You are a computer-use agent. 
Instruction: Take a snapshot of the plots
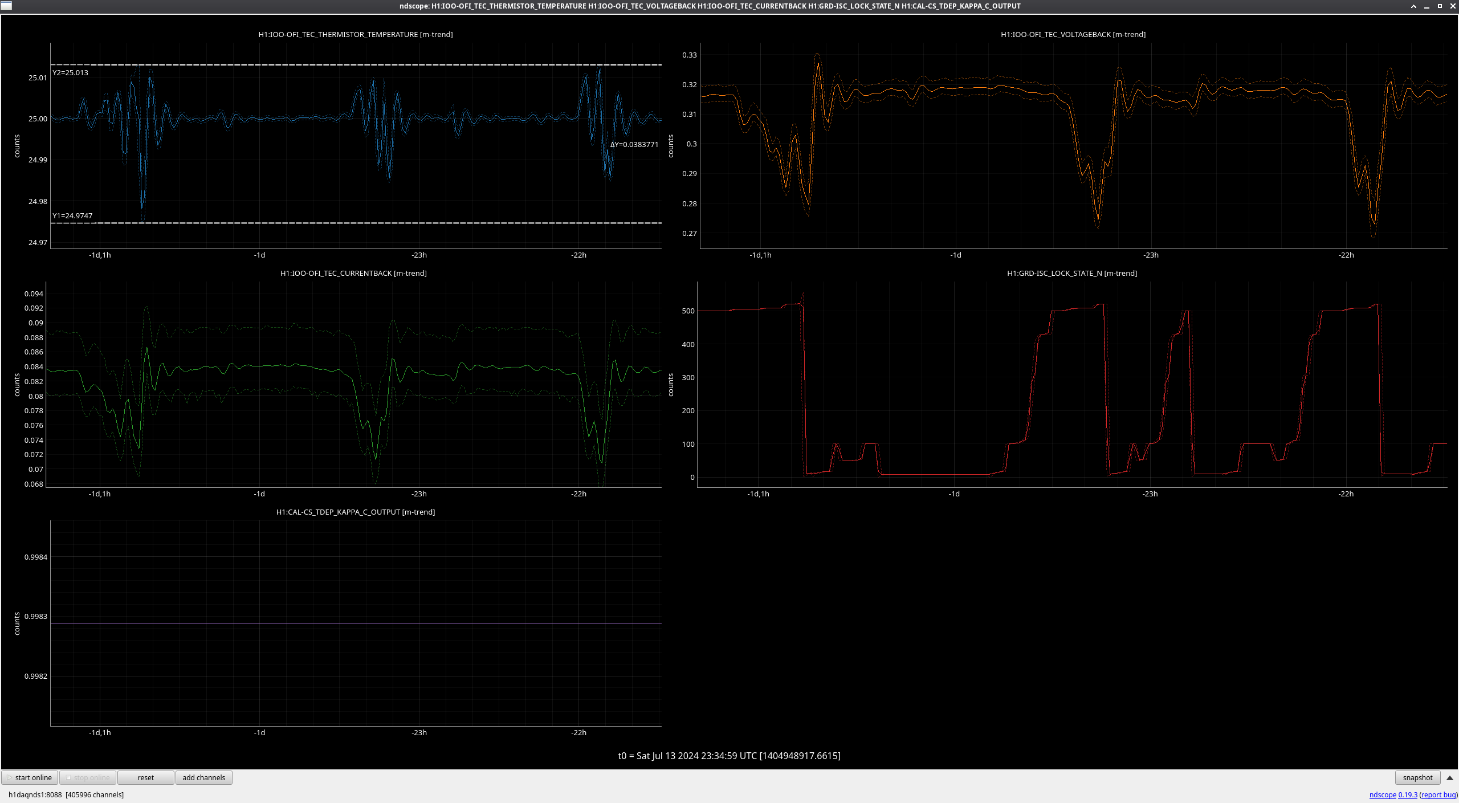tap(1417, 777)
